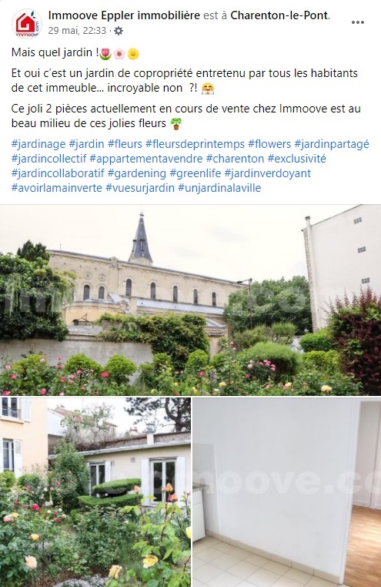Follow the #charenton hashtag
The width and height of the screenshot is (381, 587).
point(236,159)
